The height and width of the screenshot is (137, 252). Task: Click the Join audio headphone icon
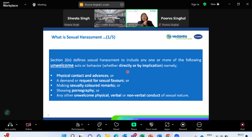coord(10,125)
